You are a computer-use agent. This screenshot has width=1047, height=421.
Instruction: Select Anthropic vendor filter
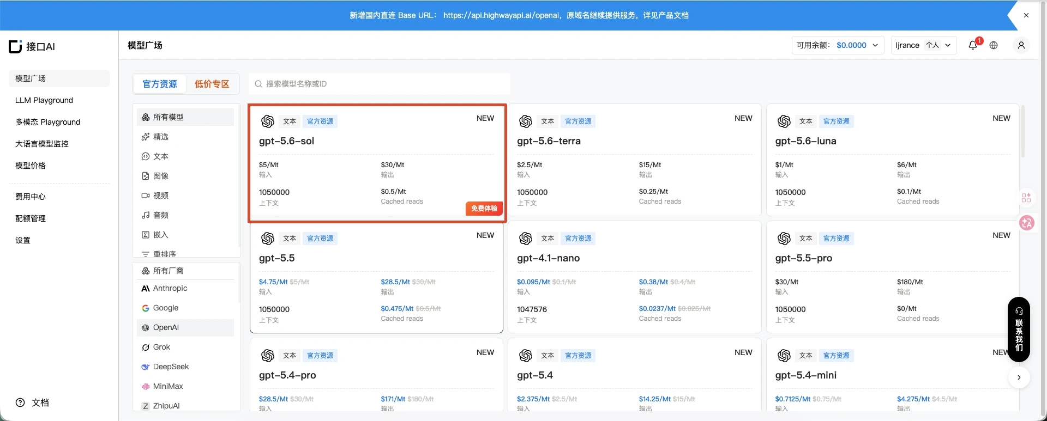(185, 288)
